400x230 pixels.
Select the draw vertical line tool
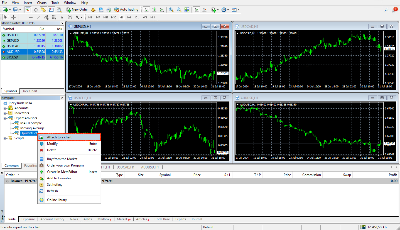tap(23, 17)
